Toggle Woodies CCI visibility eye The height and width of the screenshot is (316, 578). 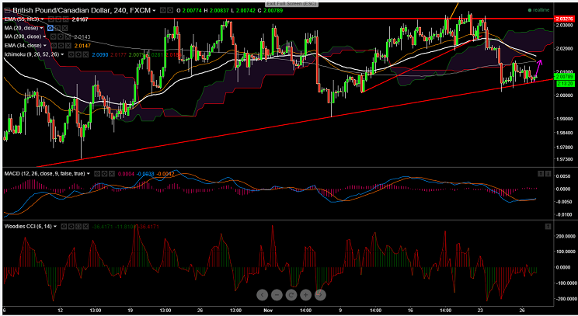coord(64,227)
